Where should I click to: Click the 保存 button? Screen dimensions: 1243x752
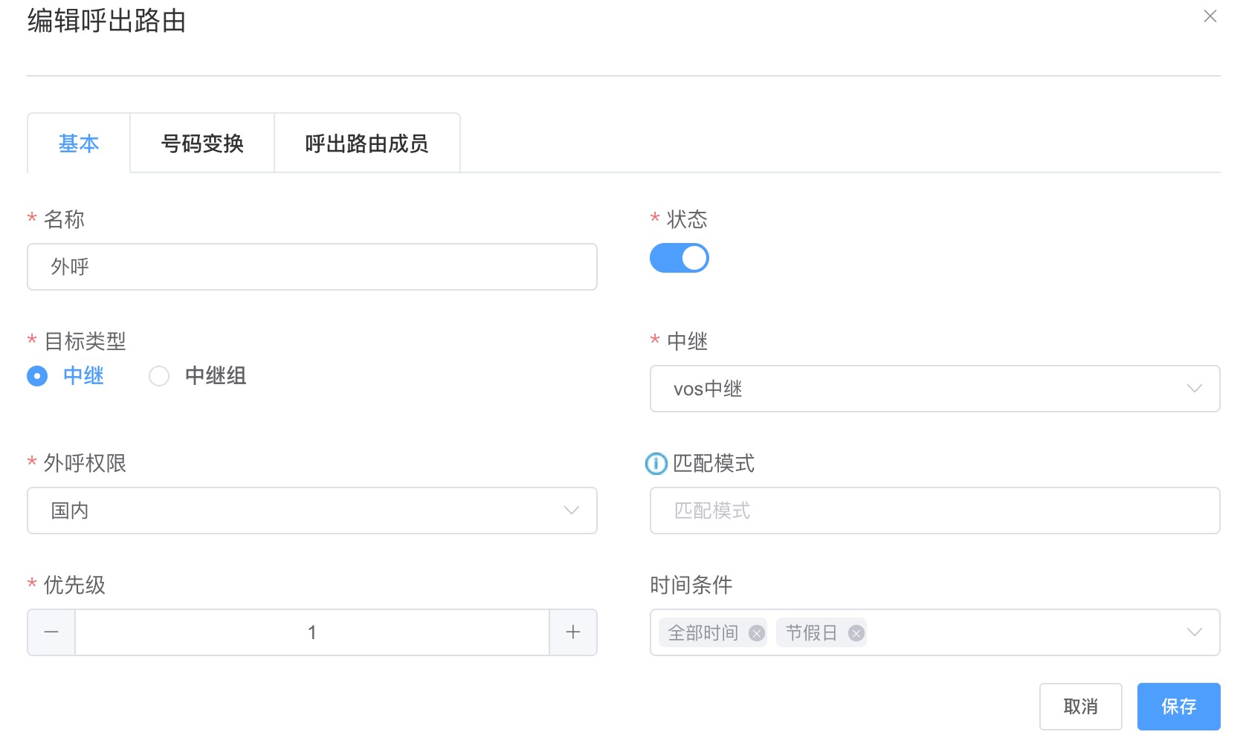1178,707
